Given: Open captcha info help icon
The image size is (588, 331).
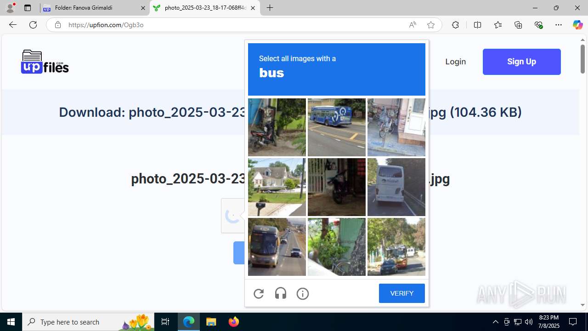Looking at the screenshot, I should click(x=303, y=293).
